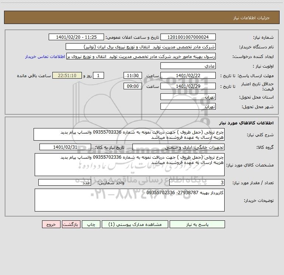Click the ساعت باقی مانده text
The image size is (284, 275).
point(34,76)
